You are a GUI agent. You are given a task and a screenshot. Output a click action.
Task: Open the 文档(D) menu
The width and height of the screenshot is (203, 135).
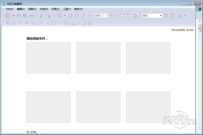44,9
